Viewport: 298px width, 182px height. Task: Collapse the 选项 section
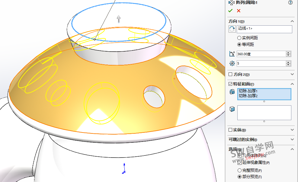pyautogui.click(x=292, y=149)
